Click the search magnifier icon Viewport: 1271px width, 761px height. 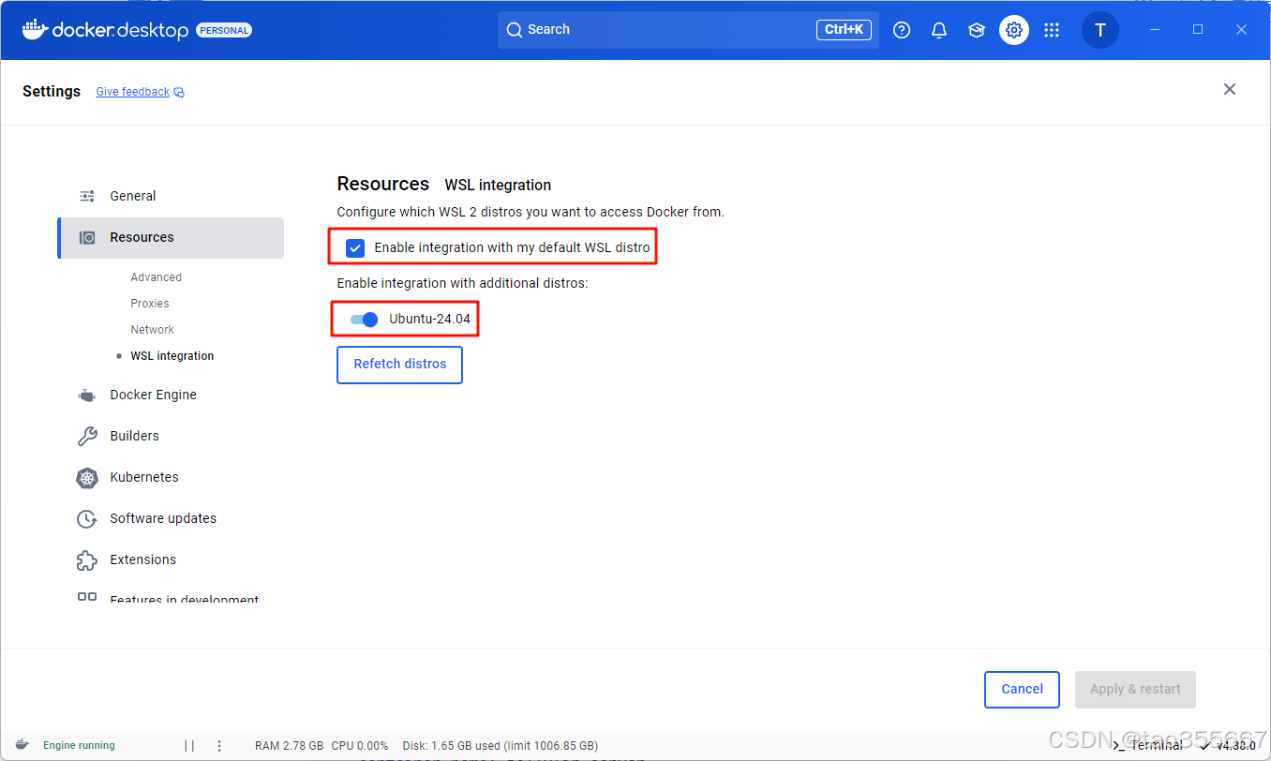point(515,30)
